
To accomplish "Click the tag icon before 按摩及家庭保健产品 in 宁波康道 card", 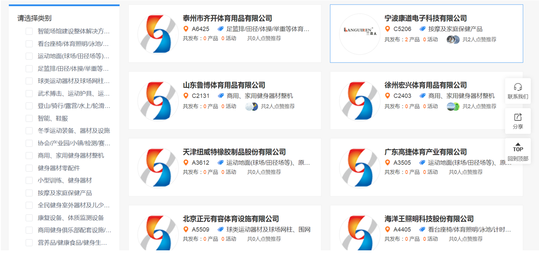I will coord(422,29).
